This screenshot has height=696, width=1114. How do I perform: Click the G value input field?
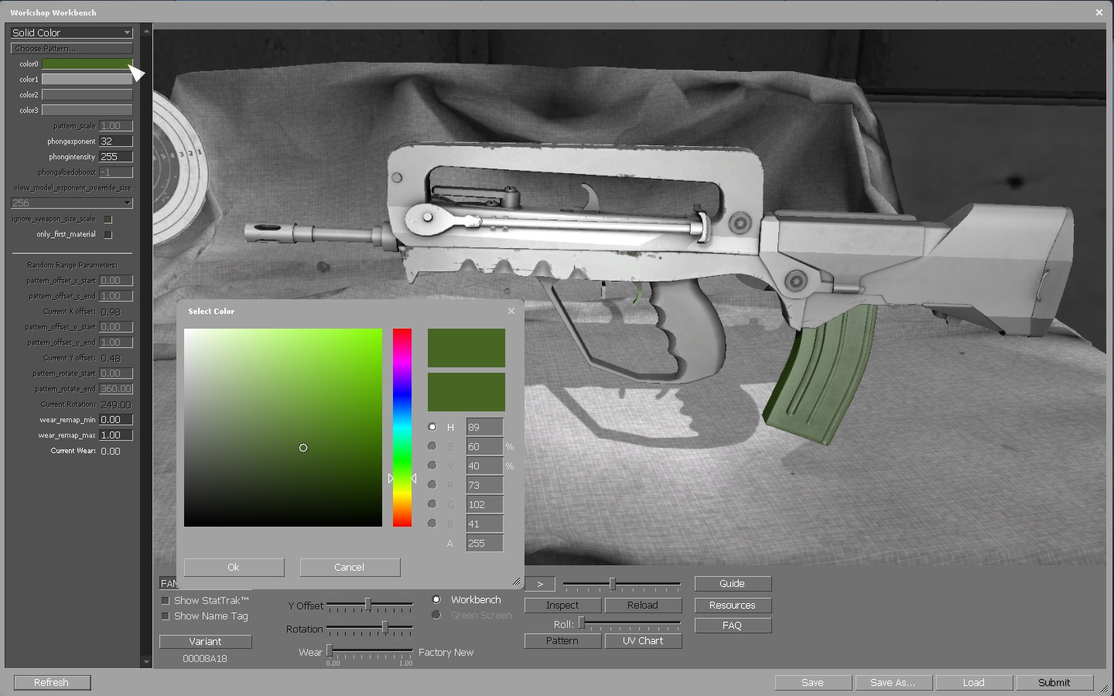pyautogui.click(x=485, y=504)
